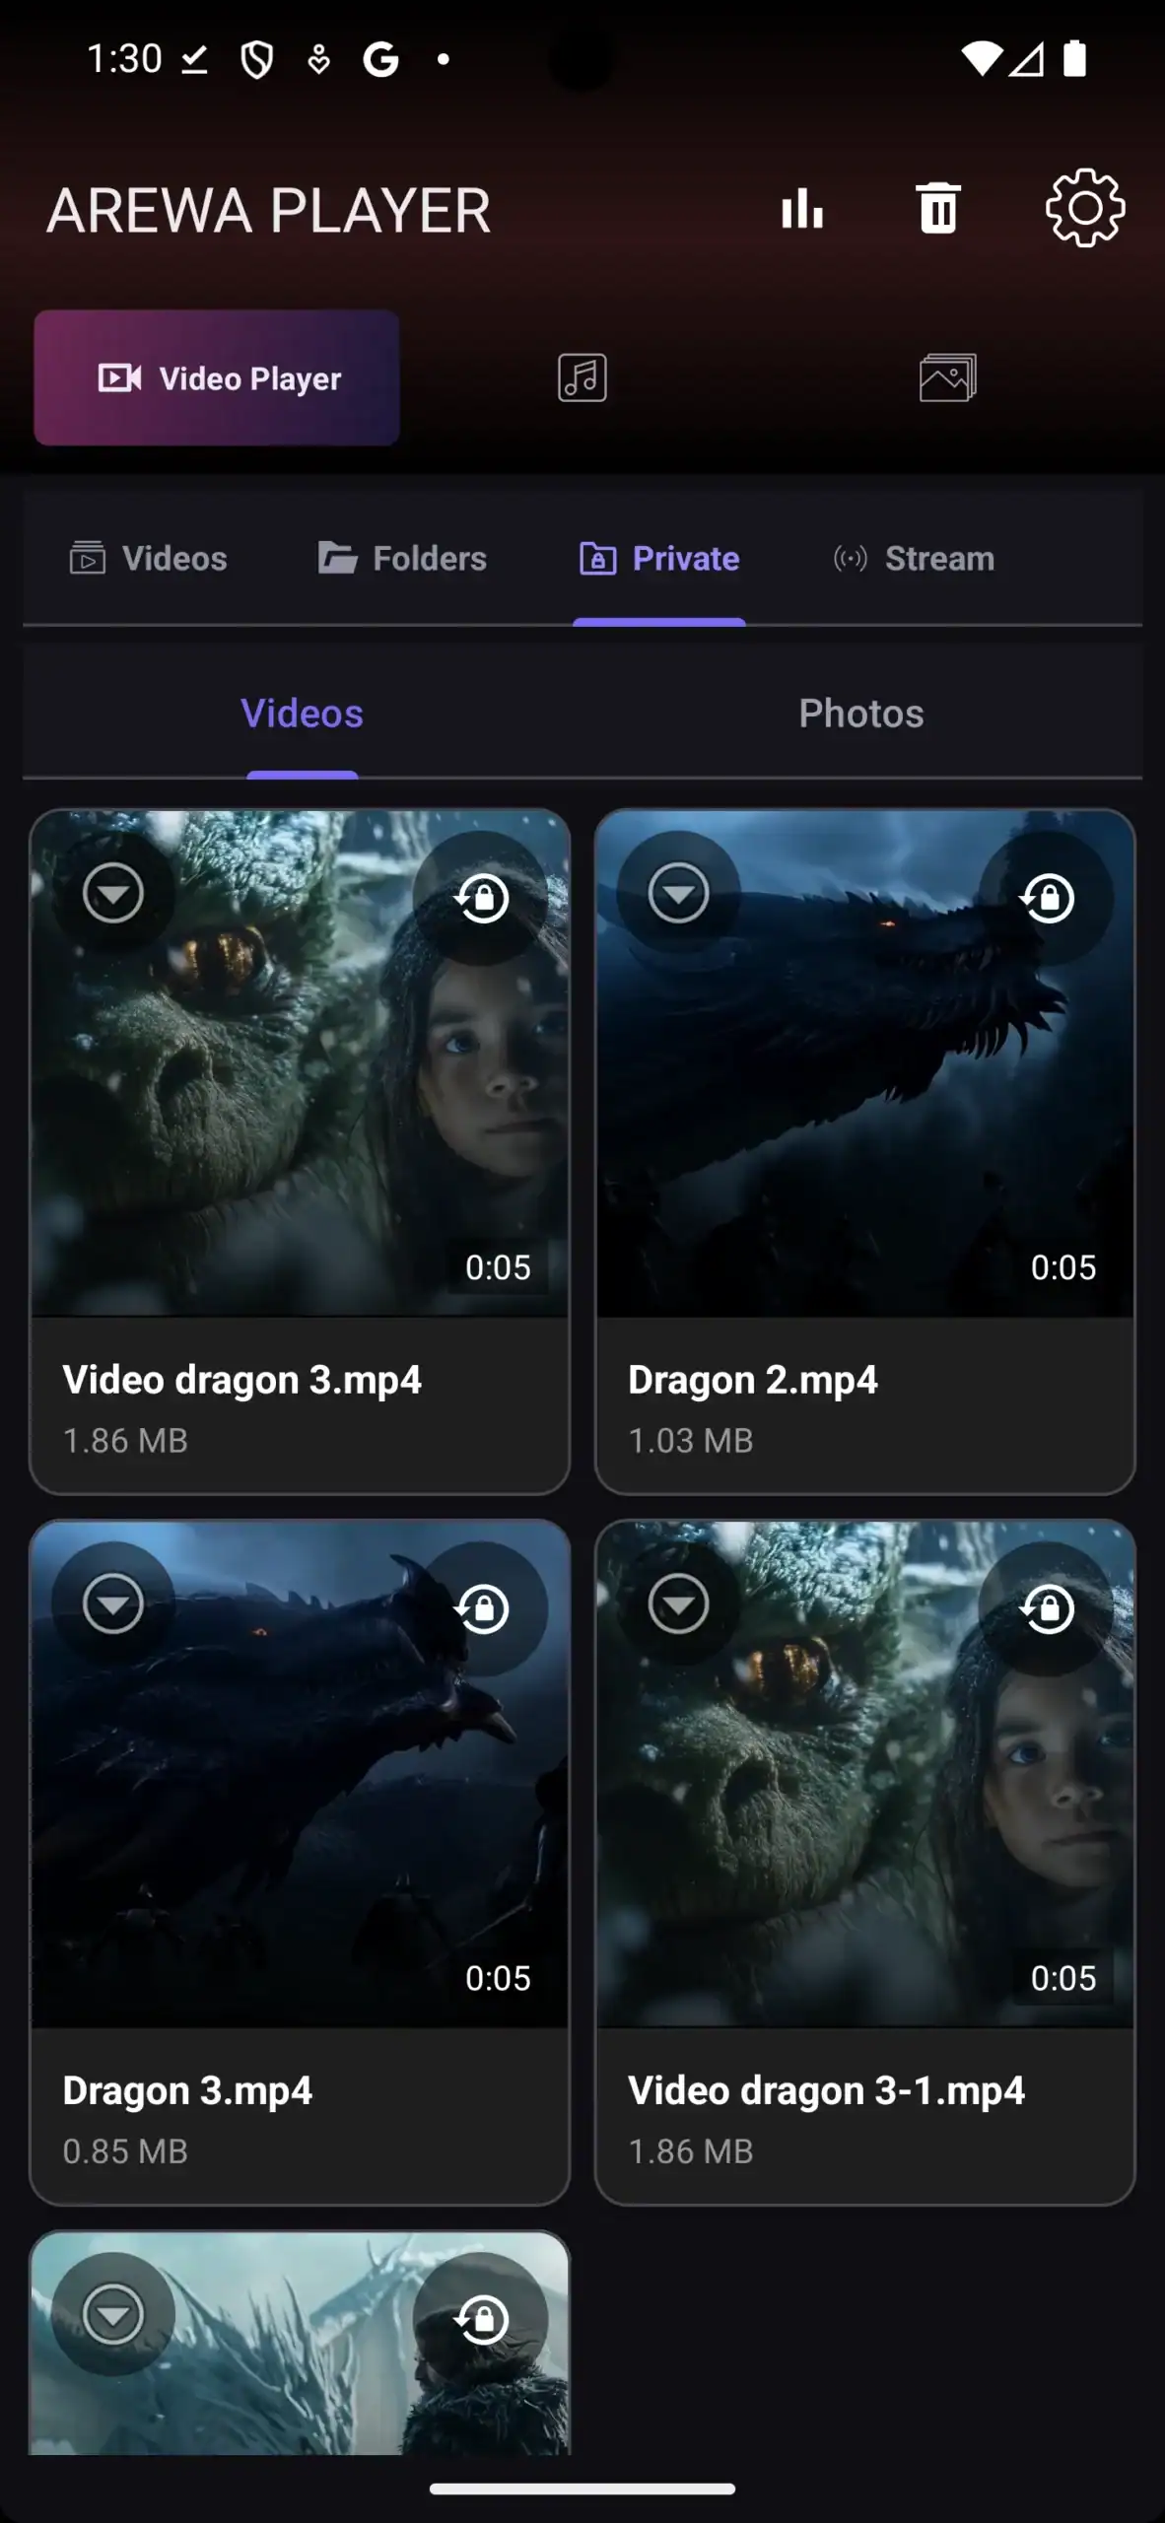Open settings gear icon
The image size is (1165, 2523).
pyautogui.click(x=1084, y=208)
